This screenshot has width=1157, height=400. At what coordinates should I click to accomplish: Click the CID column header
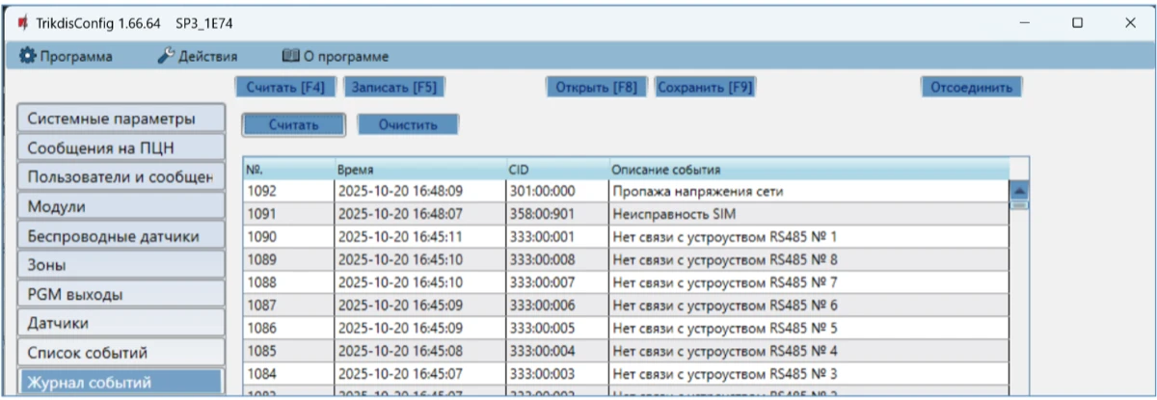click(557, 170)
